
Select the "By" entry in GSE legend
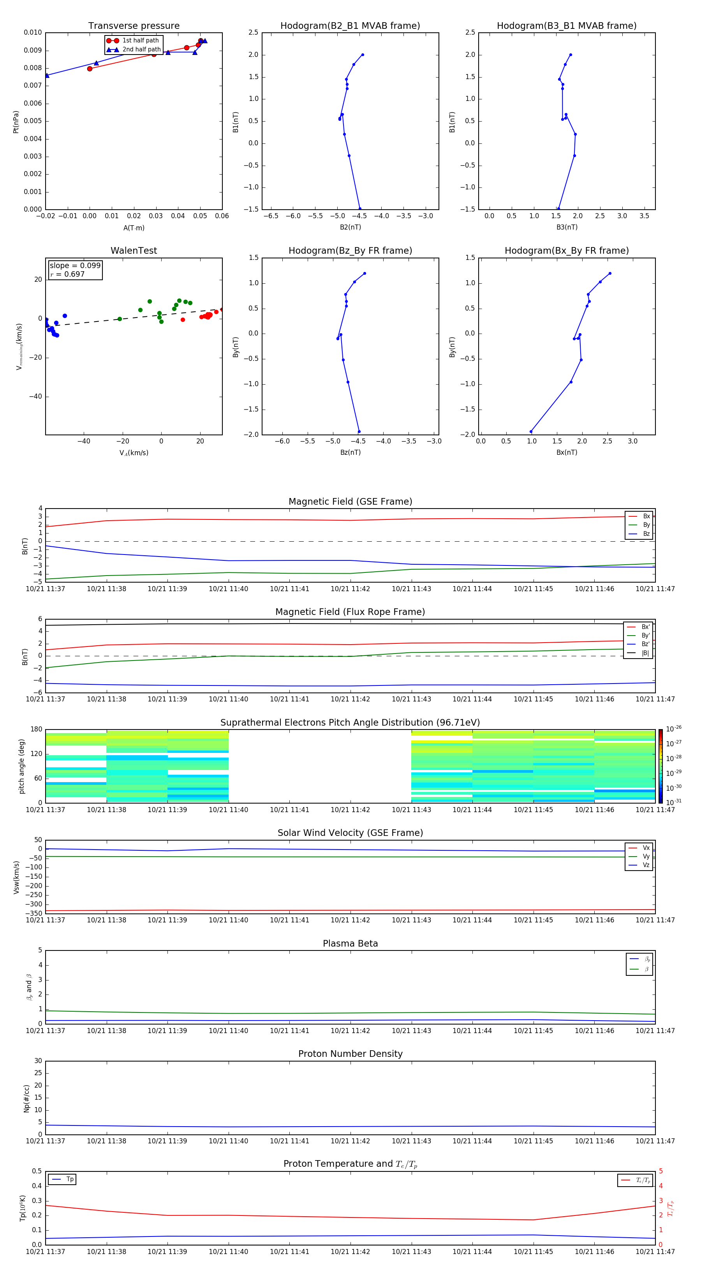pos(639,525)
